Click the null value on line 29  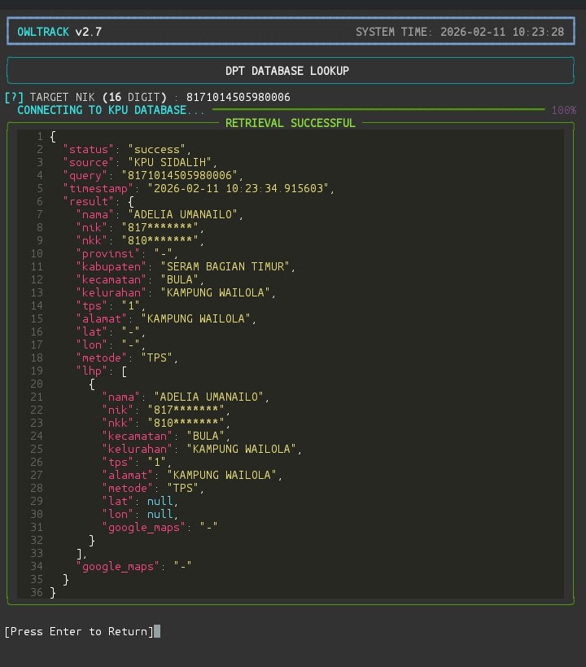(x=160, y=501)
